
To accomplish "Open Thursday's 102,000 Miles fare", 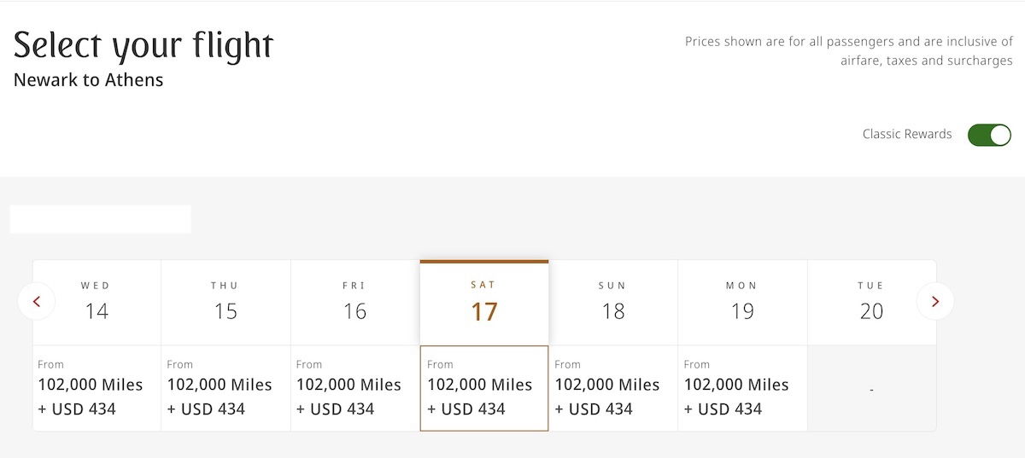I will pyautogui.click(x=225, y=388).
